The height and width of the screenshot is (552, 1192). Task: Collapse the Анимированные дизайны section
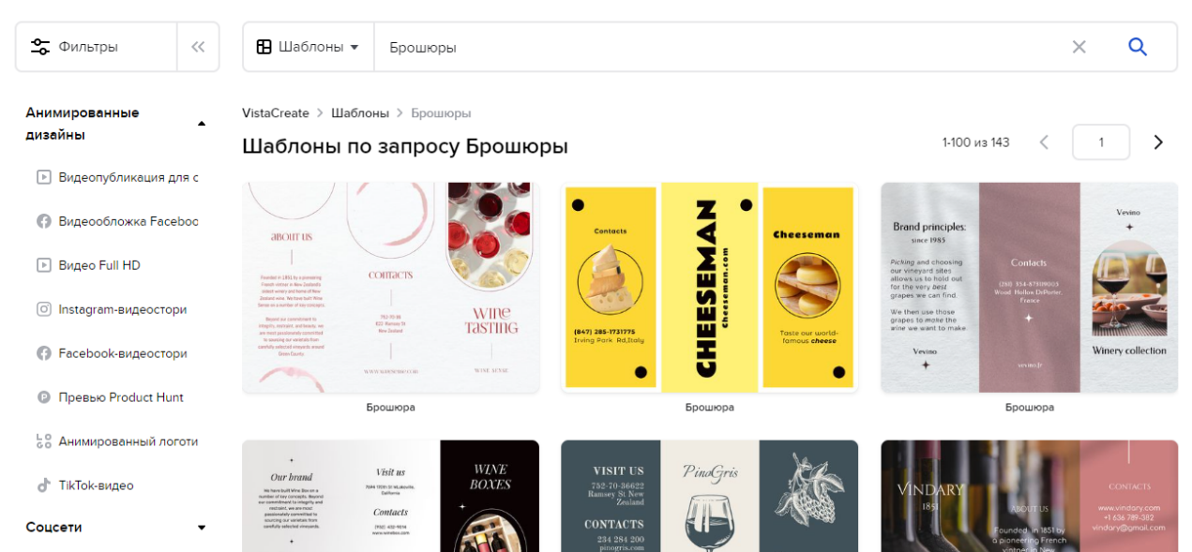(x=201, y=124)
